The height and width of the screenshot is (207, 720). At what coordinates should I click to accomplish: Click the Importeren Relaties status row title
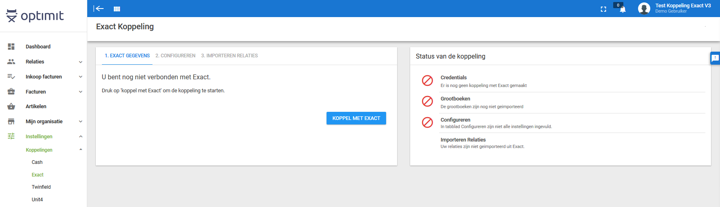[x=463, y=140]
